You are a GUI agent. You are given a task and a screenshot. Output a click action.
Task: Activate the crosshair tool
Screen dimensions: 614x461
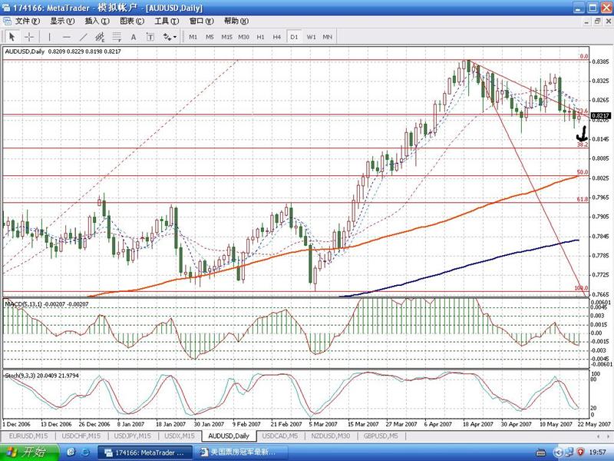pos(29,37)
